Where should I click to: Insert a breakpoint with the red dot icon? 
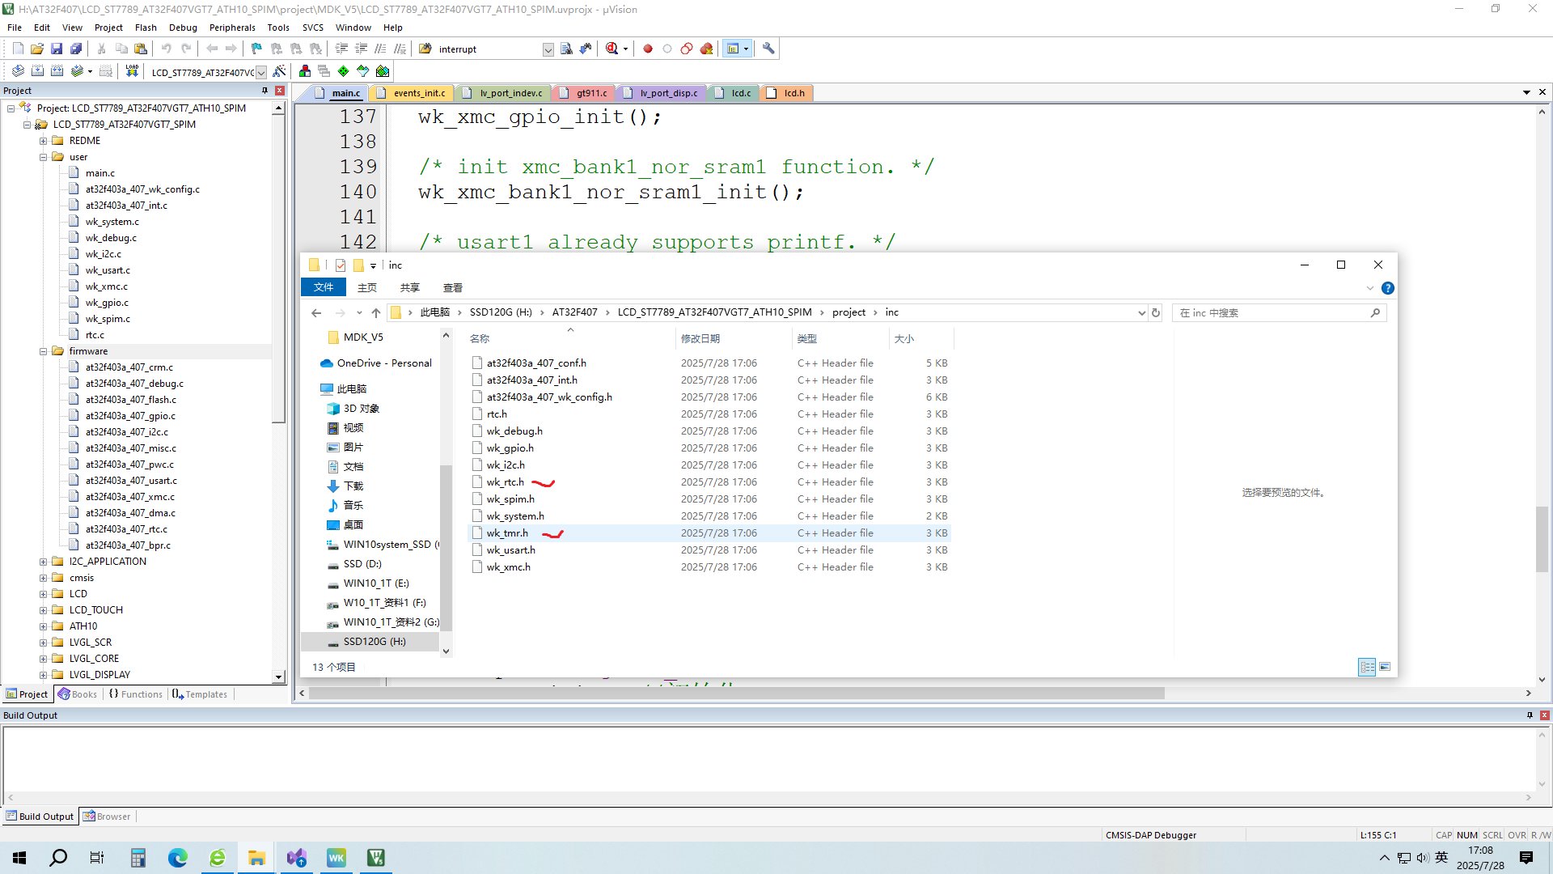[x=648, y=49]
